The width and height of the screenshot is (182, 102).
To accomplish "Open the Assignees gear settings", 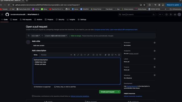I will tap(154, 51).
